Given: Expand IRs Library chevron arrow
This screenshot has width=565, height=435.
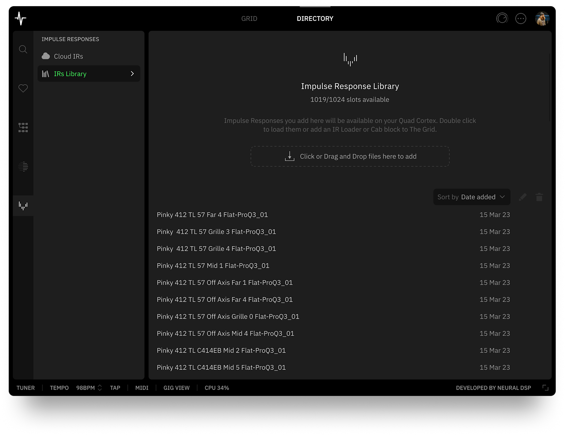Looking at the screenshot, I should click(x=132, y=74).
